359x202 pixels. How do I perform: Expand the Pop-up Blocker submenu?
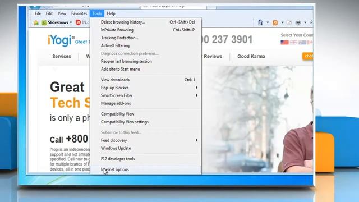146,88
